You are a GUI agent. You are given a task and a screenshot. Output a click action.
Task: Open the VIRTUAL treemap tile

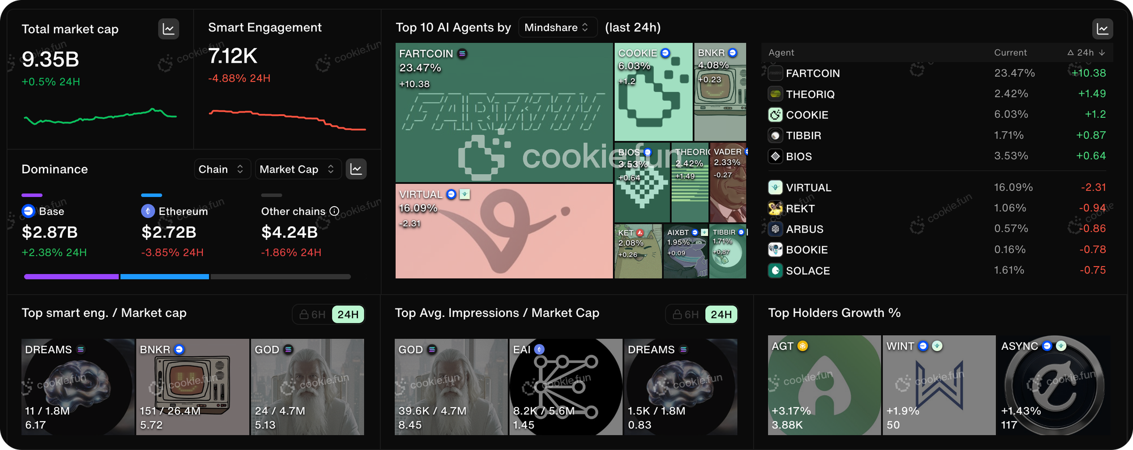click(504, 231)
